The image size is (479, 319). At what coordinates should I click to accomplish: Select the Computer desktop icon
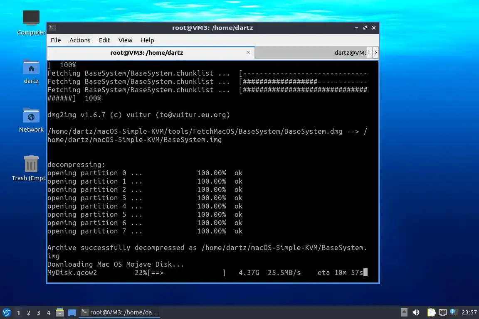pos(31,22)
